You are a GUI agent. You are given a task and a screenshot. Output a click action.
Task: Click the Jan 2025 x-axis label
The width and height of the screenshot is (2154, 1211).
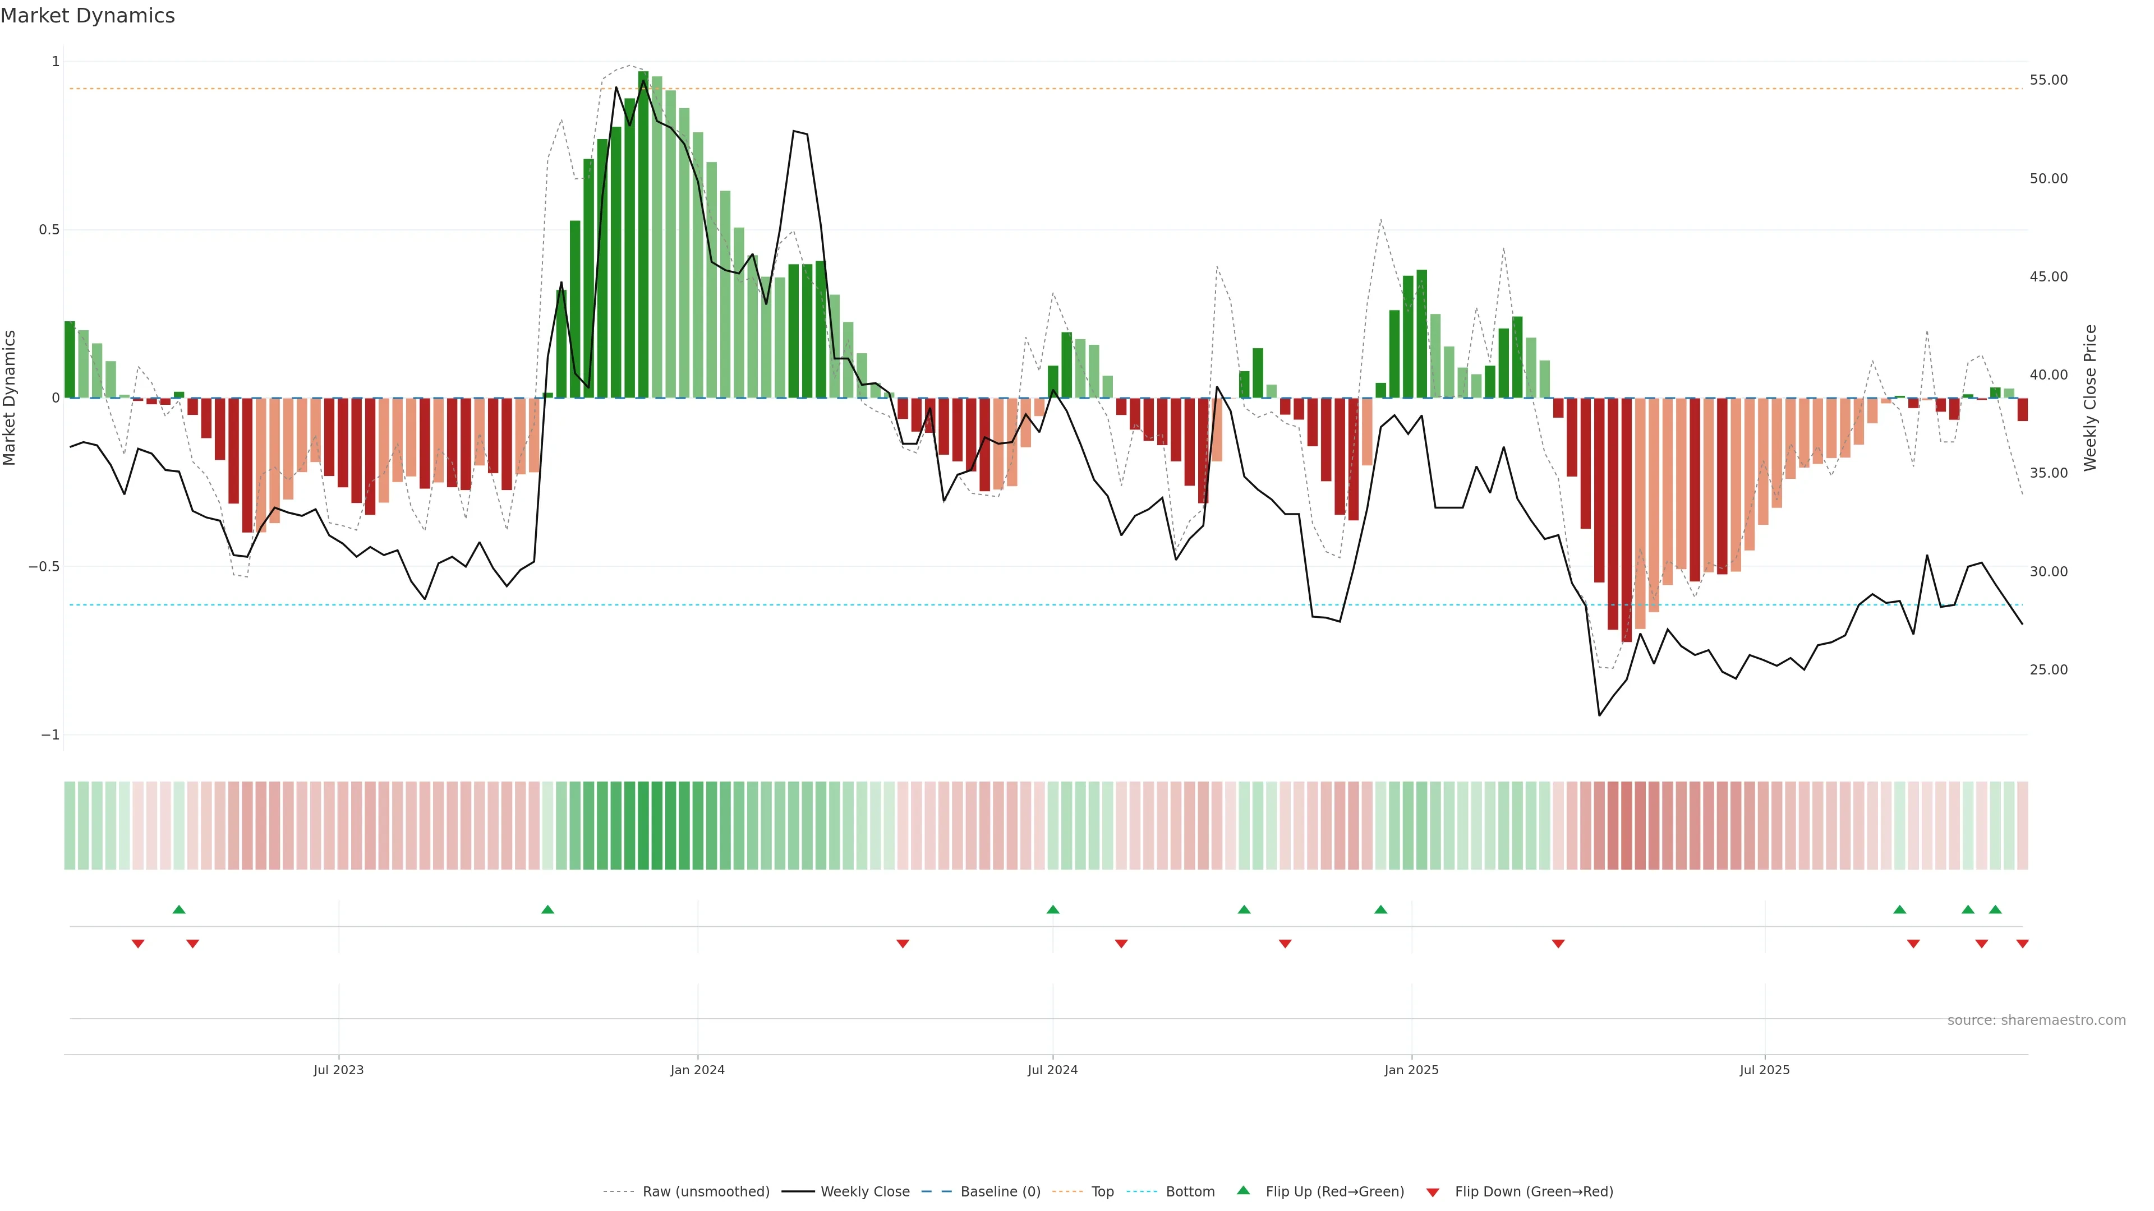coord(1411,1070)
